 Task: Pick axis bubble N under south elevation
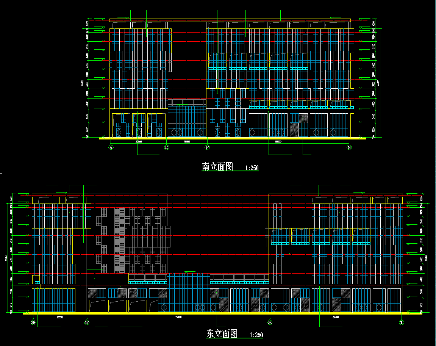(349, 147)
